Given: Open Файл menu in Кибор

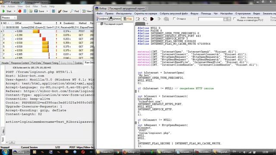Looking at the screenshot, I should (x=100, y=13).
